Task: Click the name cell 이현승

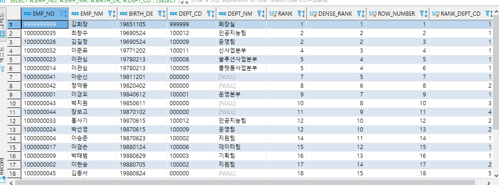Action: point(93,165)
